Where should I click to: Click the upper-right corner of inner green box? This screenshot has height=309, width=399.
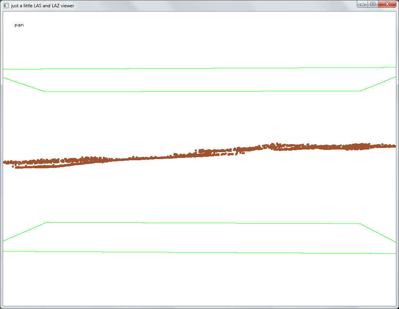361,91
